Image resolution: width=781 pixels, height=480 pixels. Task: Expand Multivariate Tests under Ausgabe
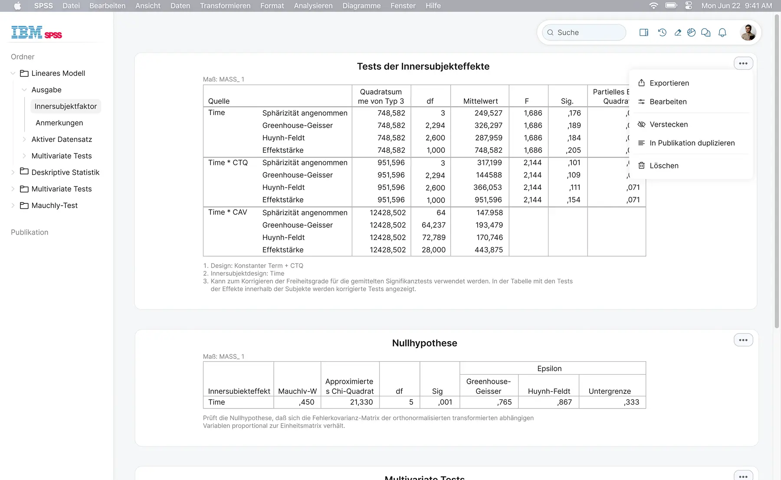pos(24,156)
